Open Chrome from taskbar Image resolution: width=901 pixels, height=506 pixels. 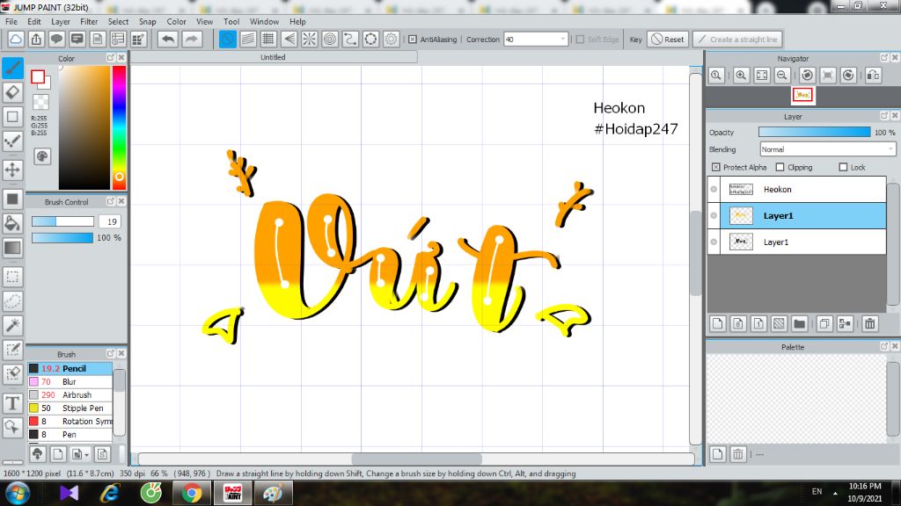(x=191, y=493)
